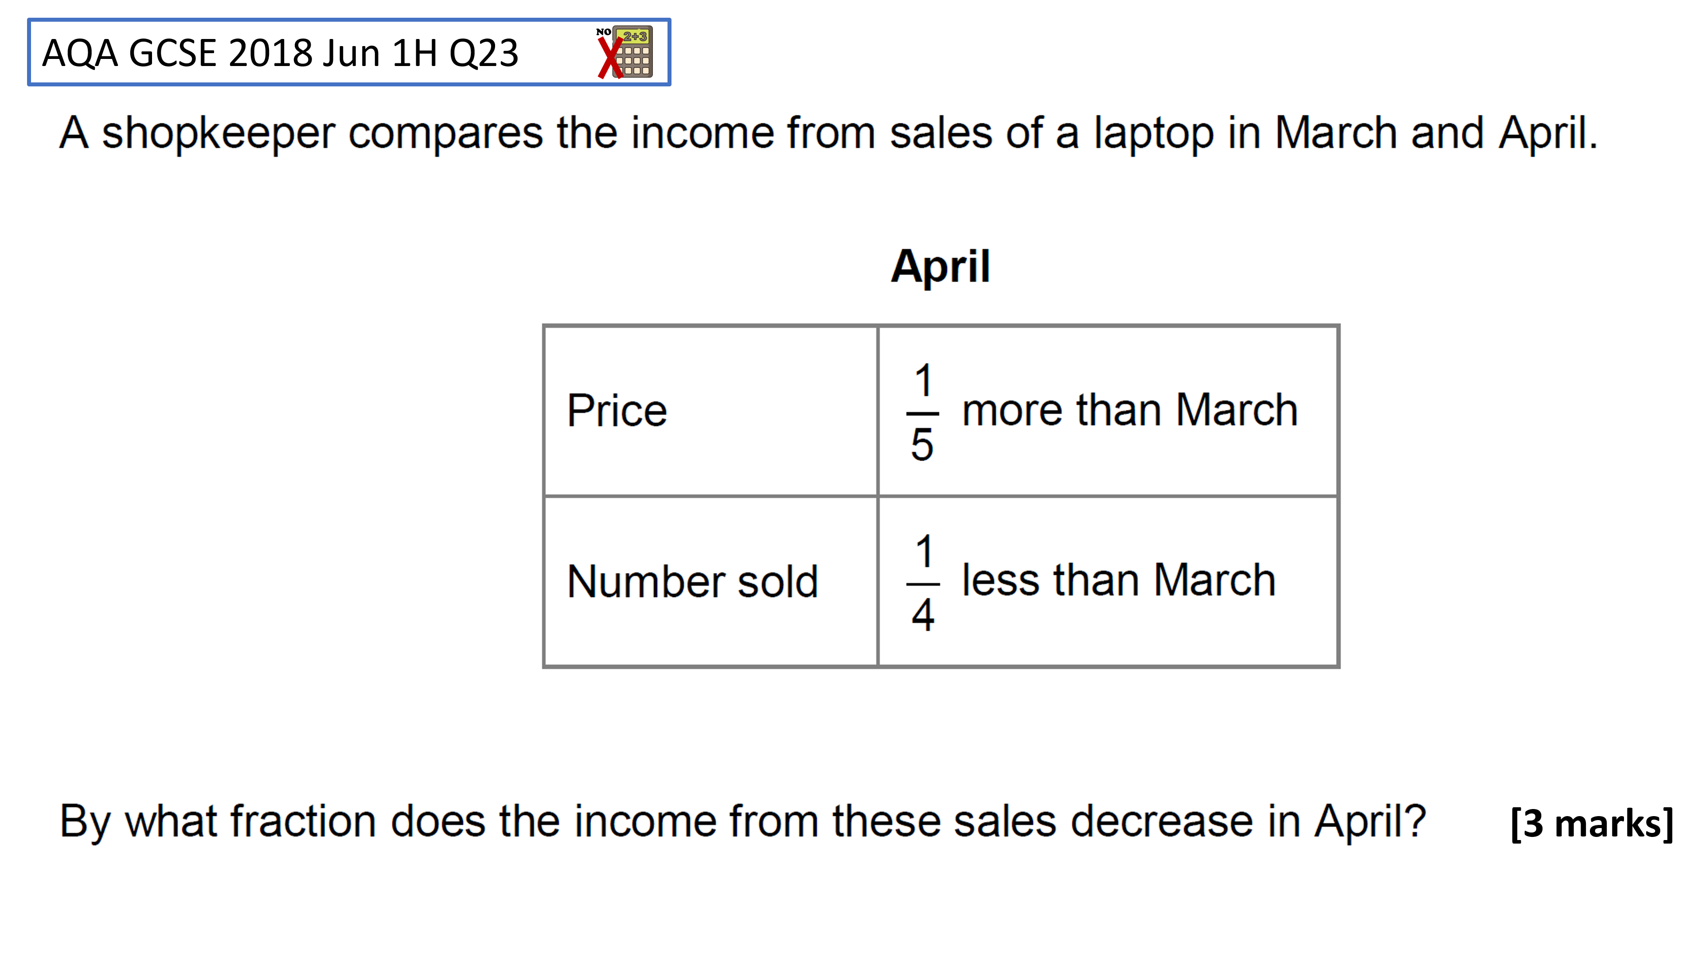Click the shopkeeper intro sentence

click(x=828, y=133)
